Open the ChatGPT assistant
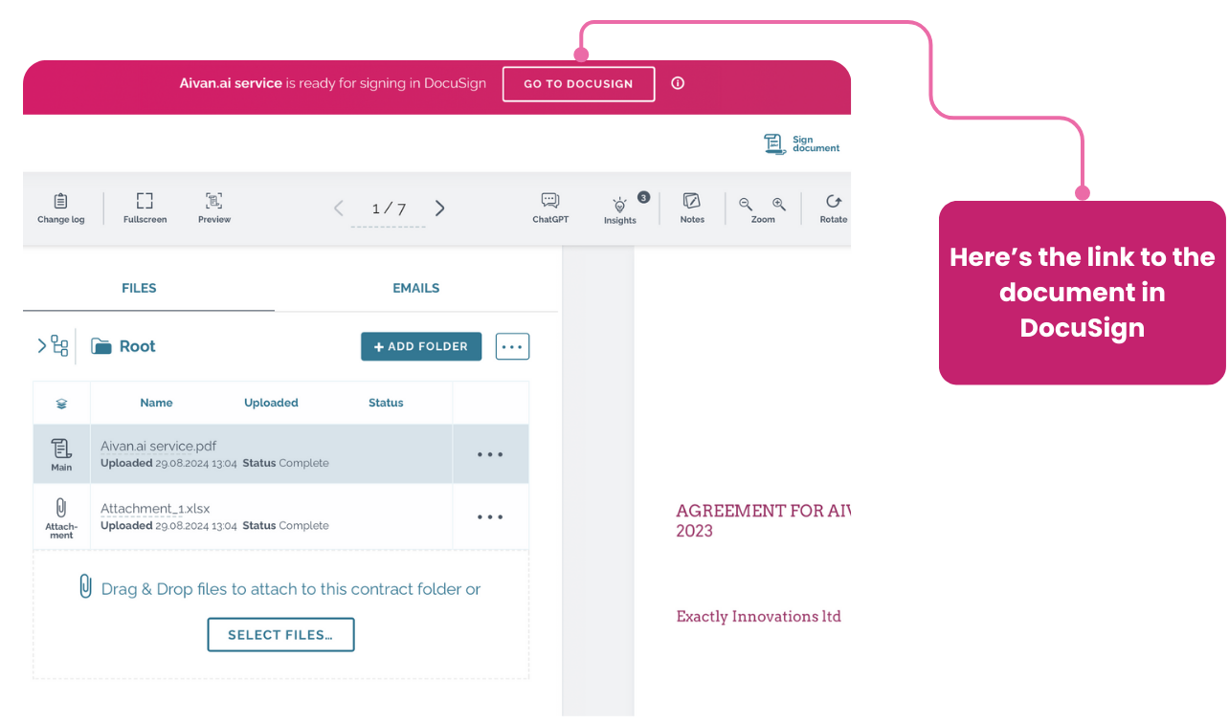Viewport: 1229px width, 724px height. [550, 208]
